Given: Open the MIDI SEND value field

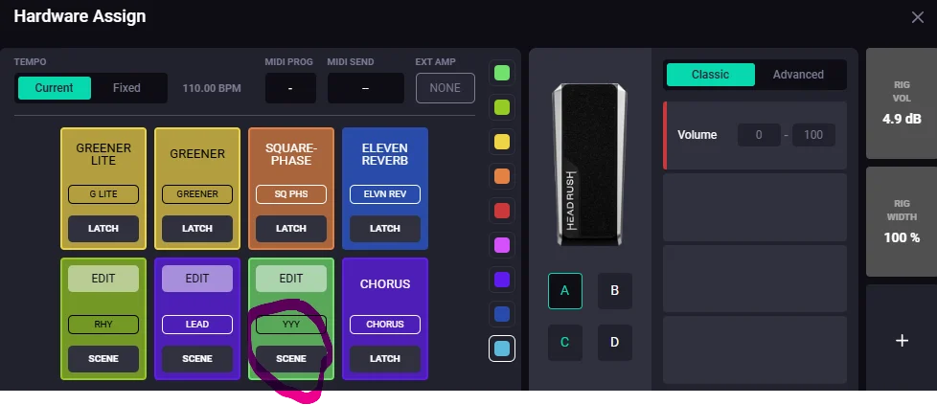Looking at the screenshot, I should click(x=365, y=88).
